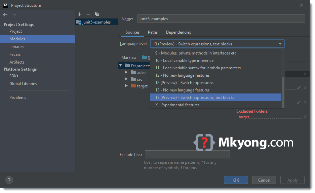Expand the src folder
Viewport: 315px width, 193px height.
tap(126, 79)
